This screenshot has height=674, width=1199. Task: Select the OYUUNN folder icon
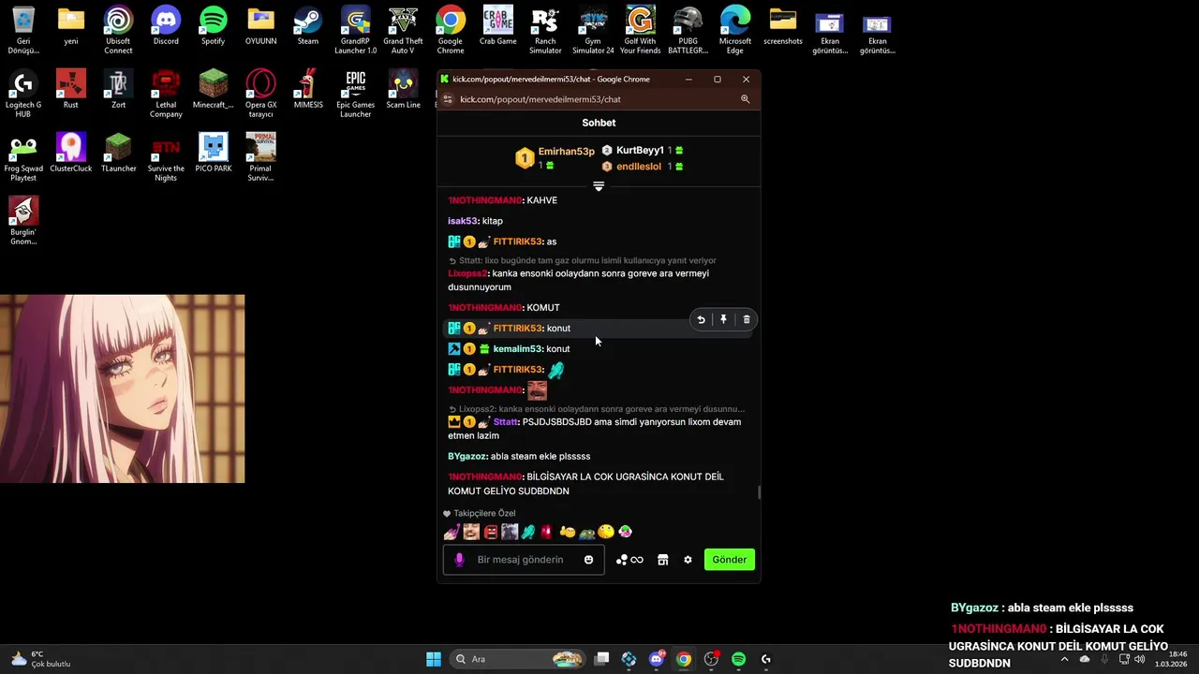260,26
